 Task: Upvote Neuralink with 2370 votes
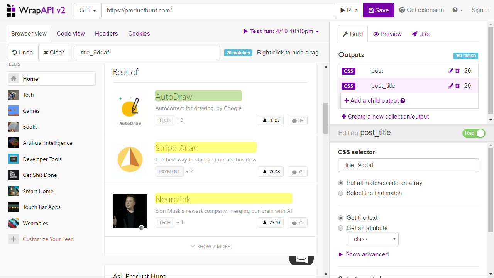pyautogui.click(x=271, y=223)
